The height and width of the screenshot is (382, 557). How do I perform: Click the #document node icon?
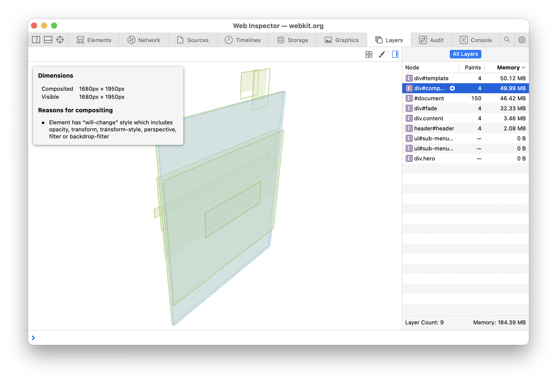(409, 98)
